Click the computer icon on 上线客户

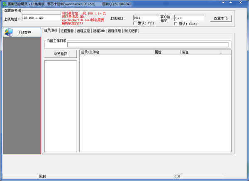click(10, 32)
